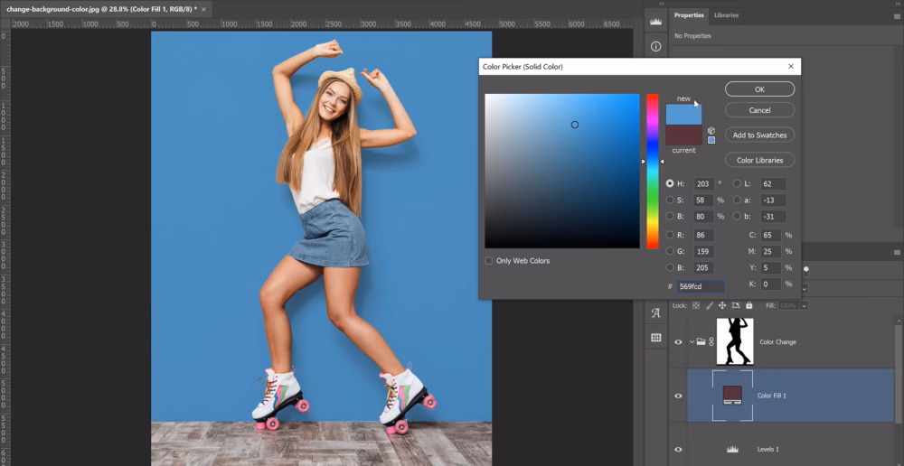
Task: Click the L value field showing 62
Action: 773,184
